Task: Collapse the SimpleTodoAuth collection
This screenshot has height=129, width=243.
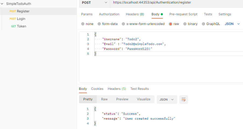Action: pos(2,4)
